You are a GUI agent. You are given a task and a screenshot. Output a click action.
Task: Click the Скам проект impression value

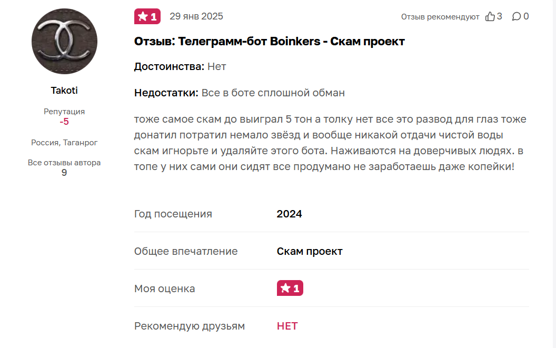pyautogui.click(x=310, y=251)
